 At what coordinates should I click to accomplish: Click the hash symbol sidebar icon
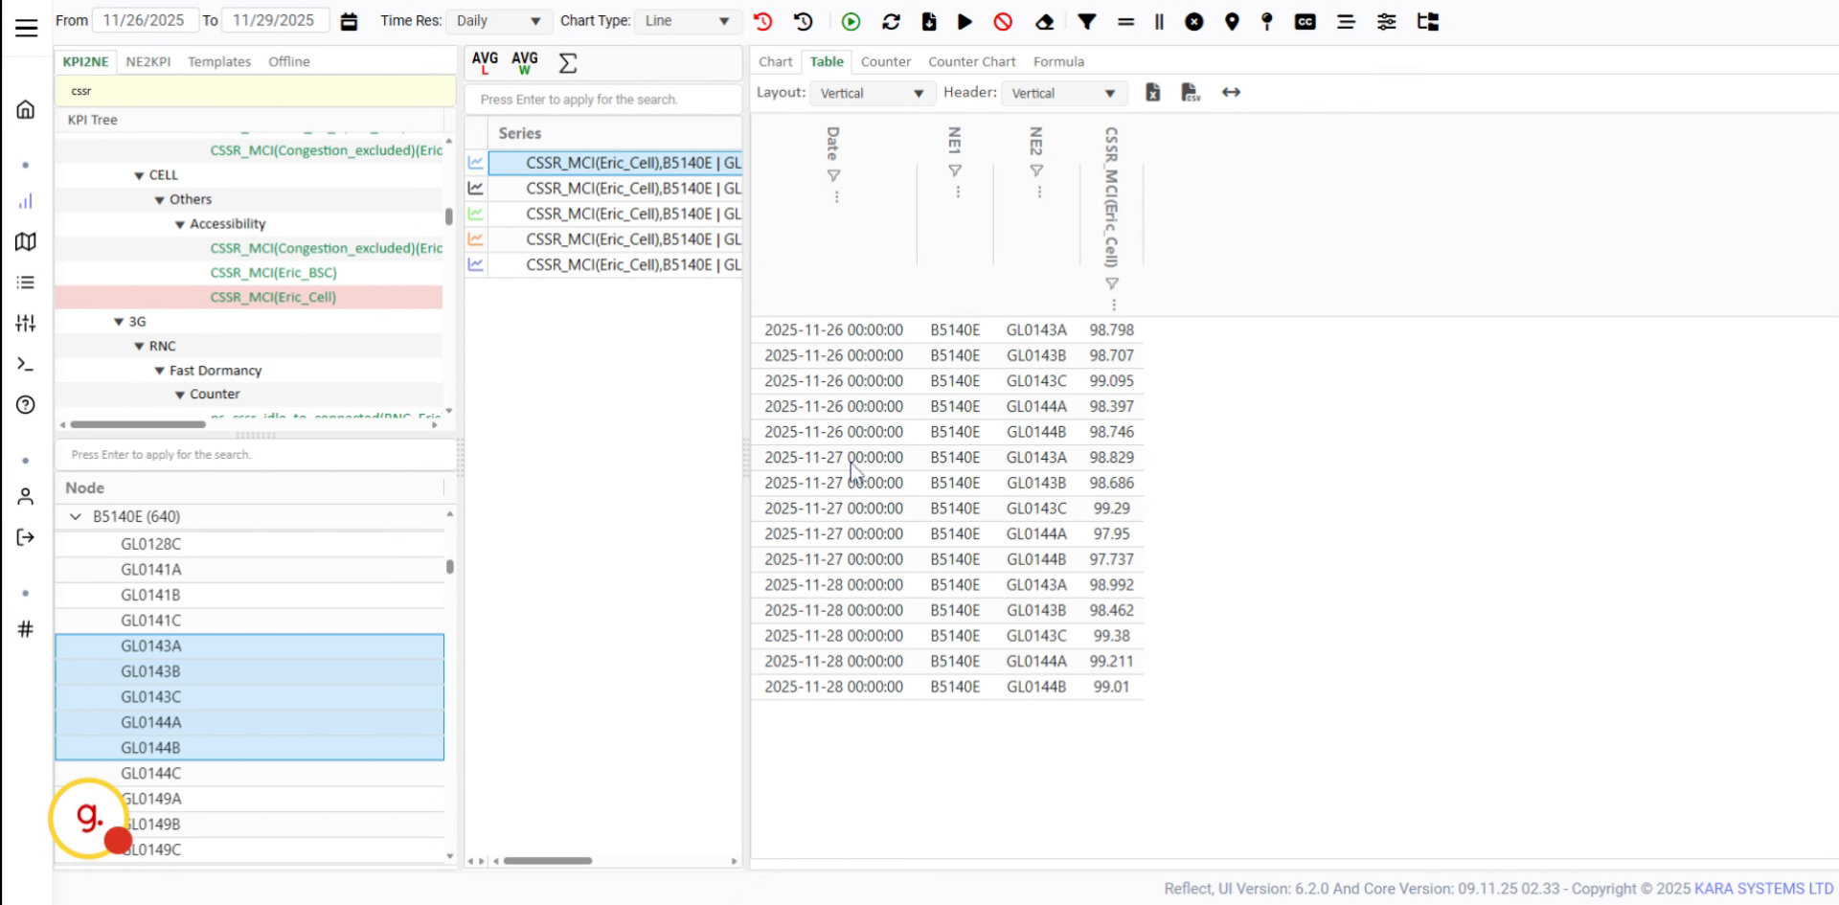(x=26, y=629)
